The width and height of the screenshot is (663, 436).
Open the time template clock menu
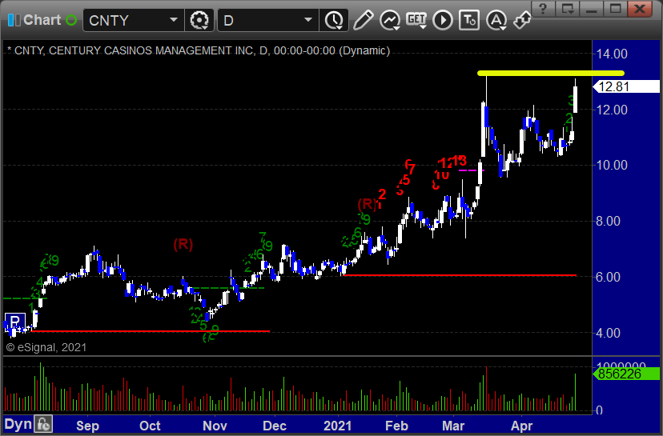[x=334, y=20]
